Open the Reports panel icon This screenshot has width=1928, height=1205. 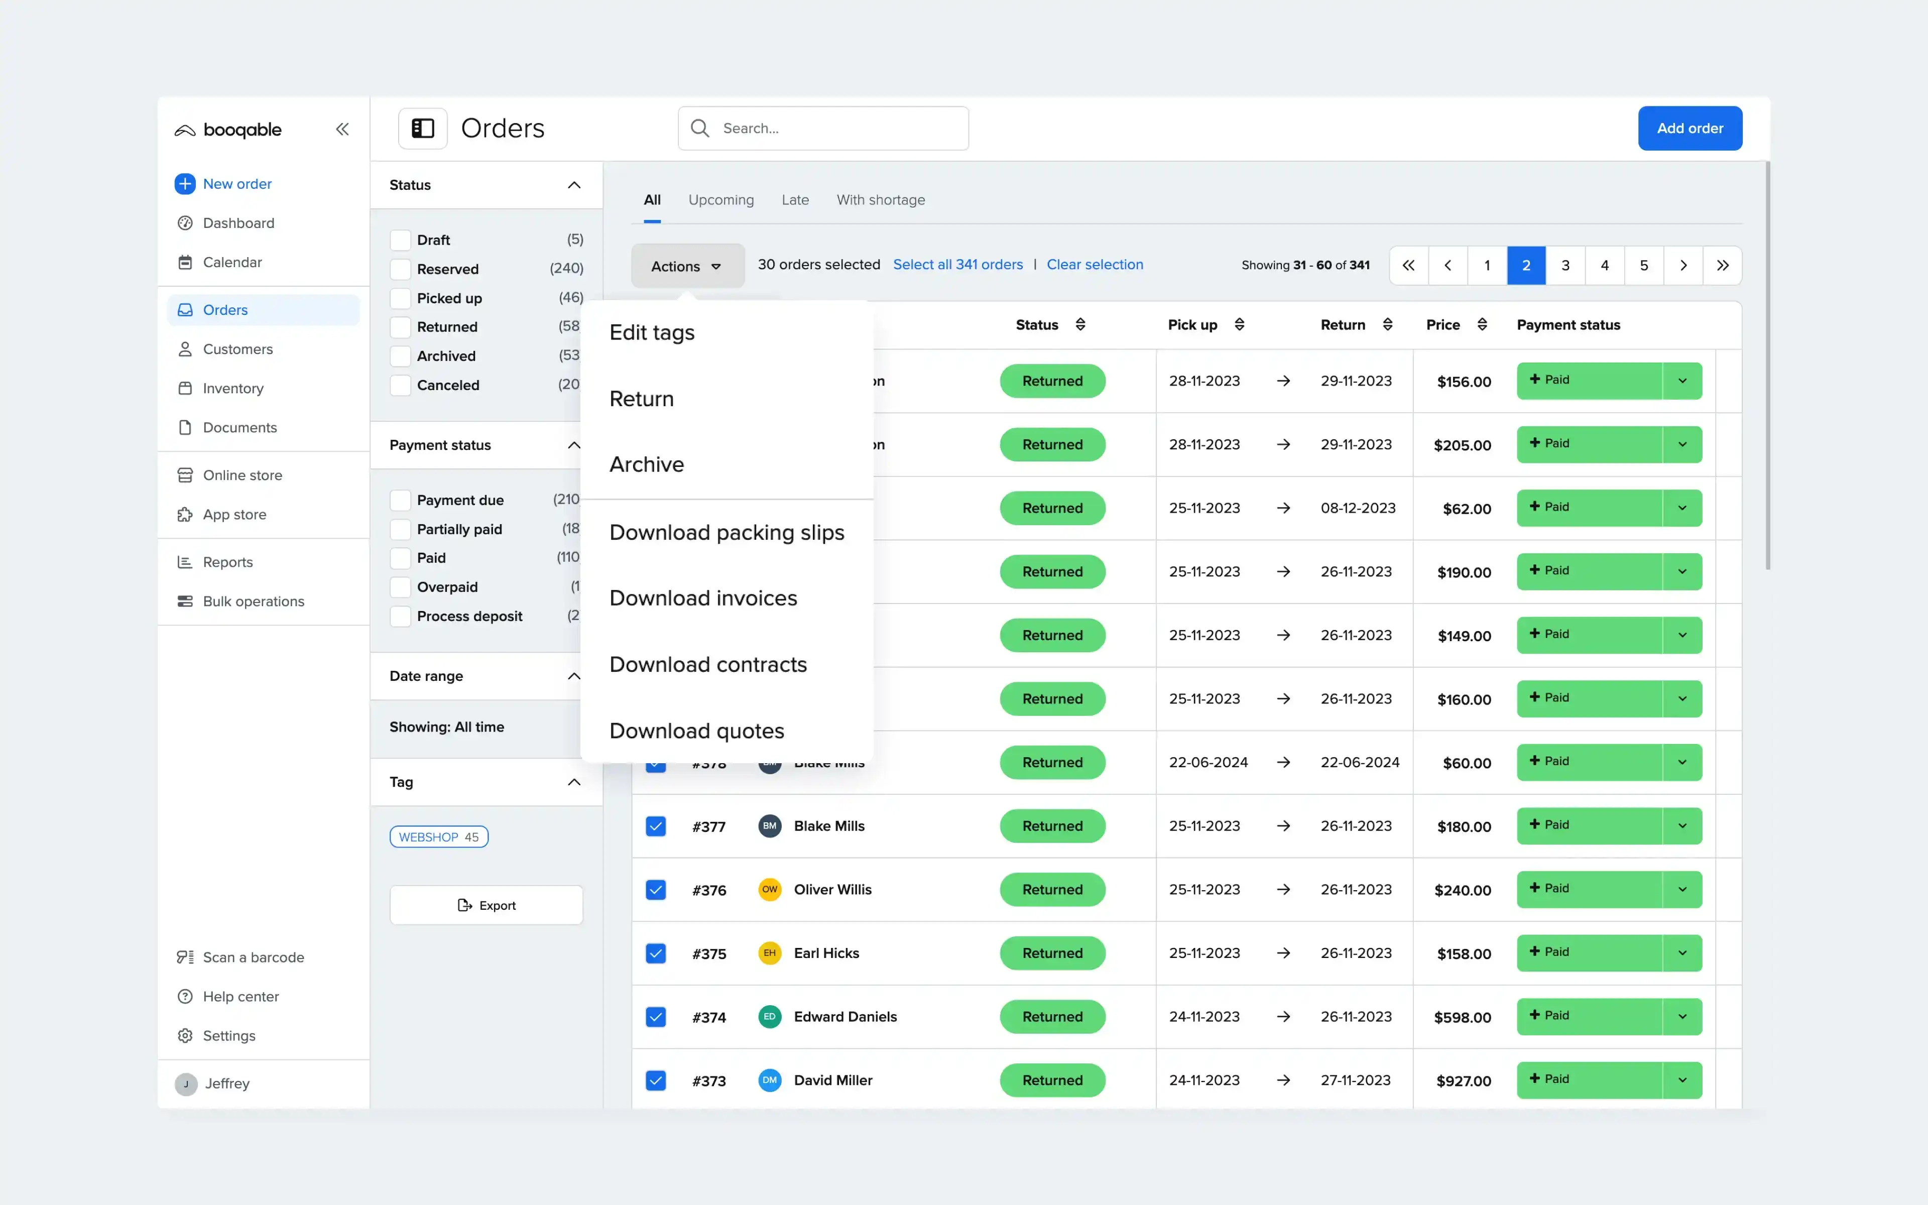(x=185, y=562)
